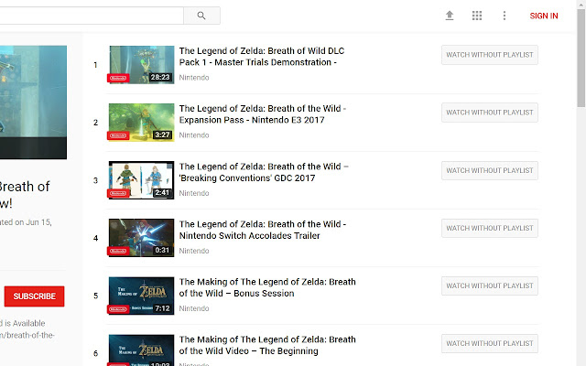Open Nintendo channel under Bonus Session video
Viewport: 586px width, 366px height.
[194, 308]
